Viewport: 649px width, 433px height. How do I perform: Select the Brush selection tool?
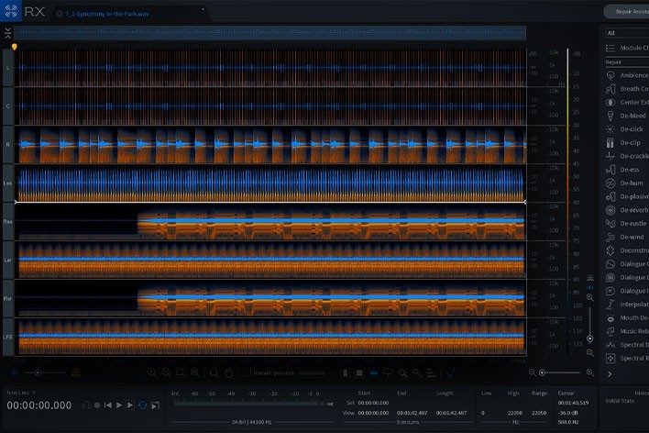(402, 373)
